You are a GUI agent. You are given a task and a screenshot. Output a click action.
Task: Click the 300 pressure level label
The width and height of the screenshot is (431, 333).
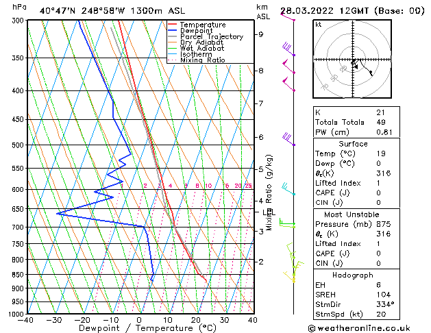[x=19, y=21]
